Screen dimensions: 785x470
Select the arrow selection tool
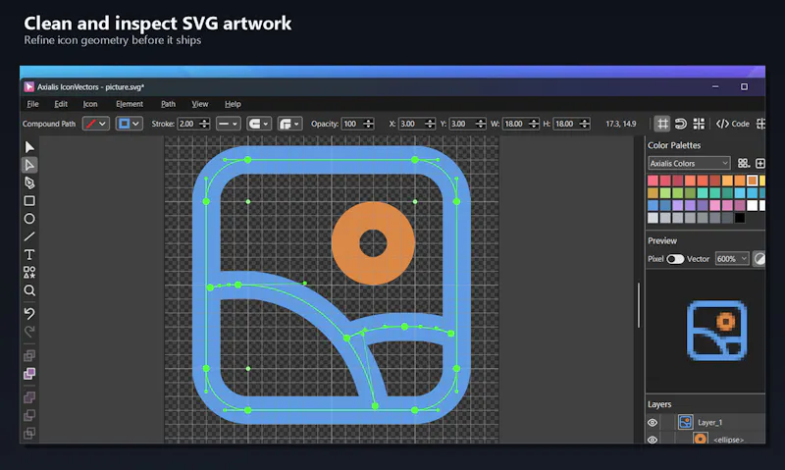[x=29, y=147]
